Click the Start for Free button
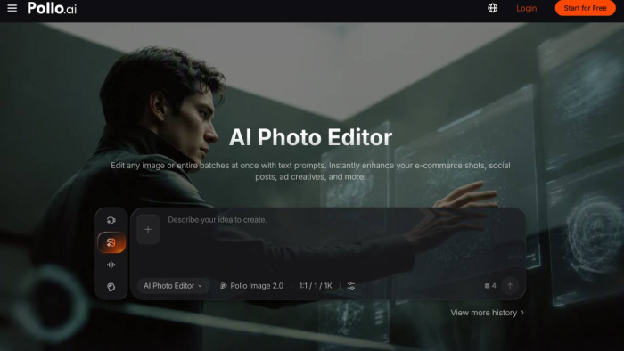Image resolution: width=624 pixels, height=351 pixels. pyautogui.click(x=585, y=8)
